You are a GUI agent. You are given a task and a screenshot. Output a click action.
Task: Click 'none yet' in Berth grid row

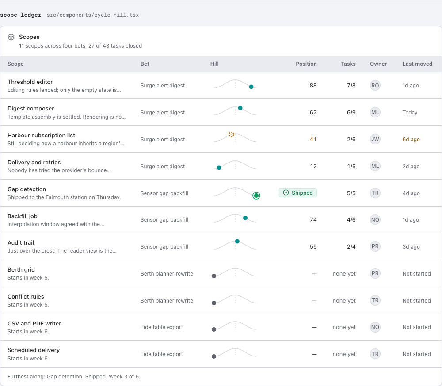coord(344,273)
